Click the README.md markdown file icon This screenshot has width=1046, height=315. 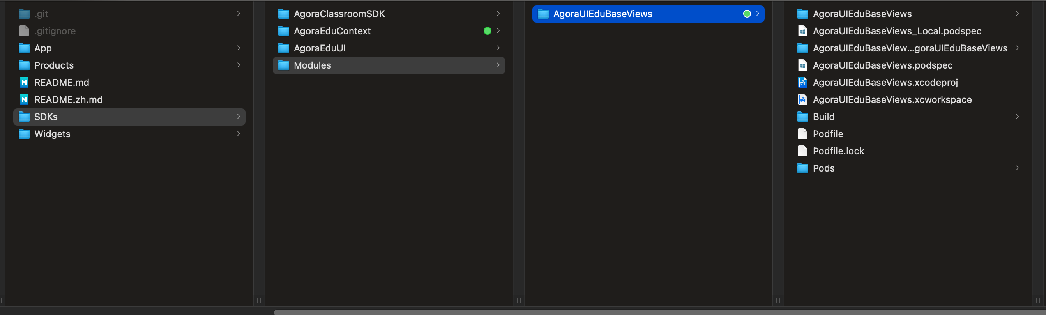pos(25,83)
